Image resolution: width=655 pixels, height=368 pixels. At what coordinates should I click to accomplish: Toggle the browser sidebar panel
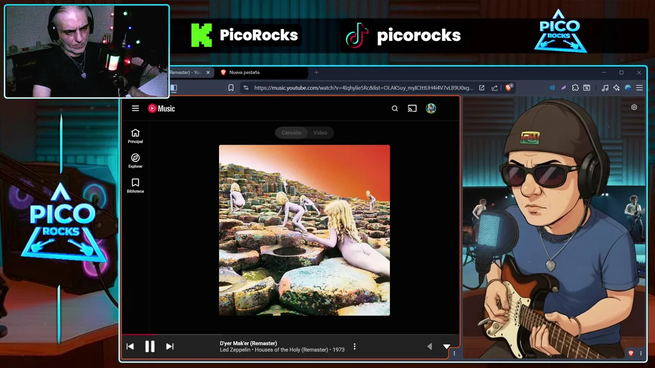pos(173,88)
